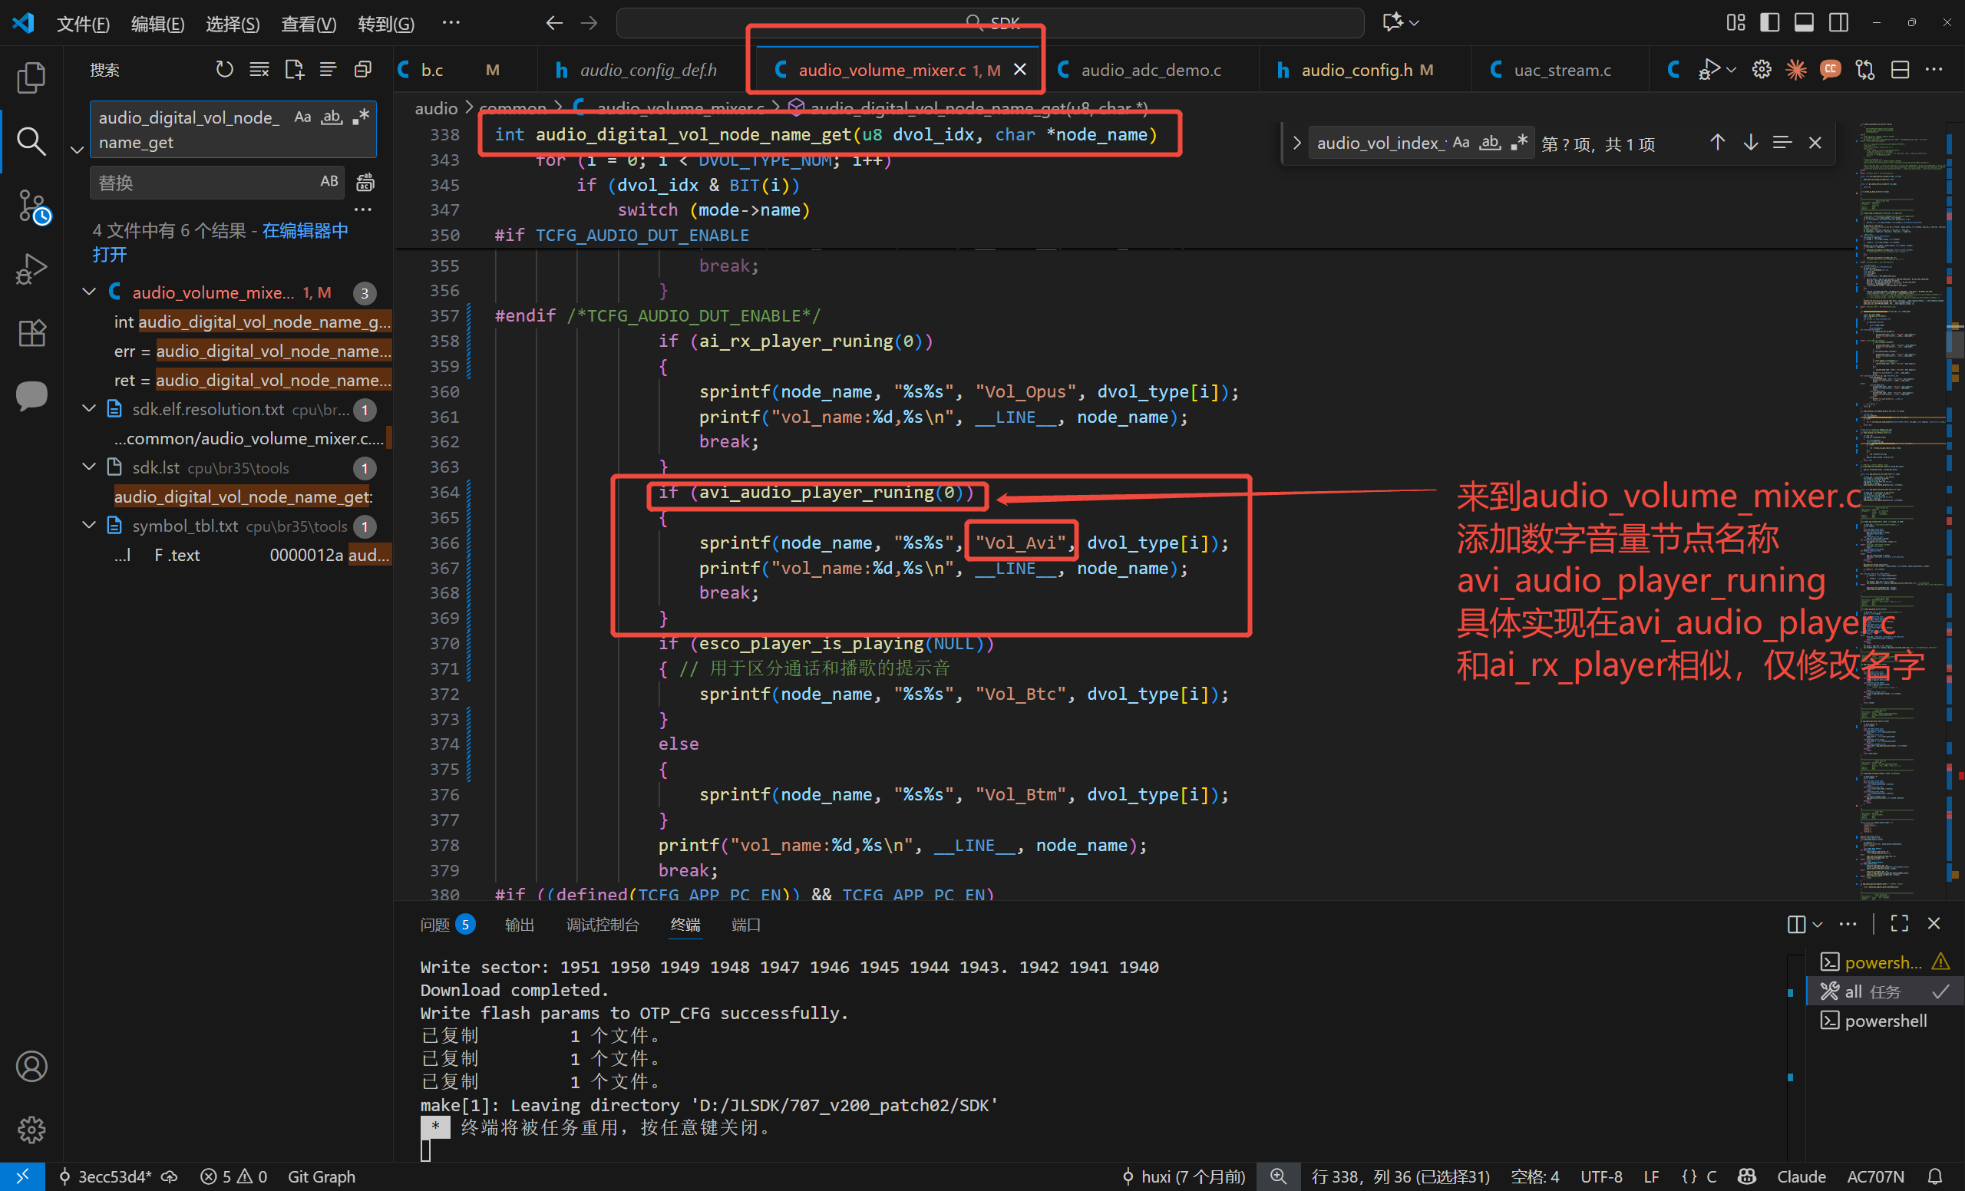Open Run and Debug view icon

click(31, 269)
